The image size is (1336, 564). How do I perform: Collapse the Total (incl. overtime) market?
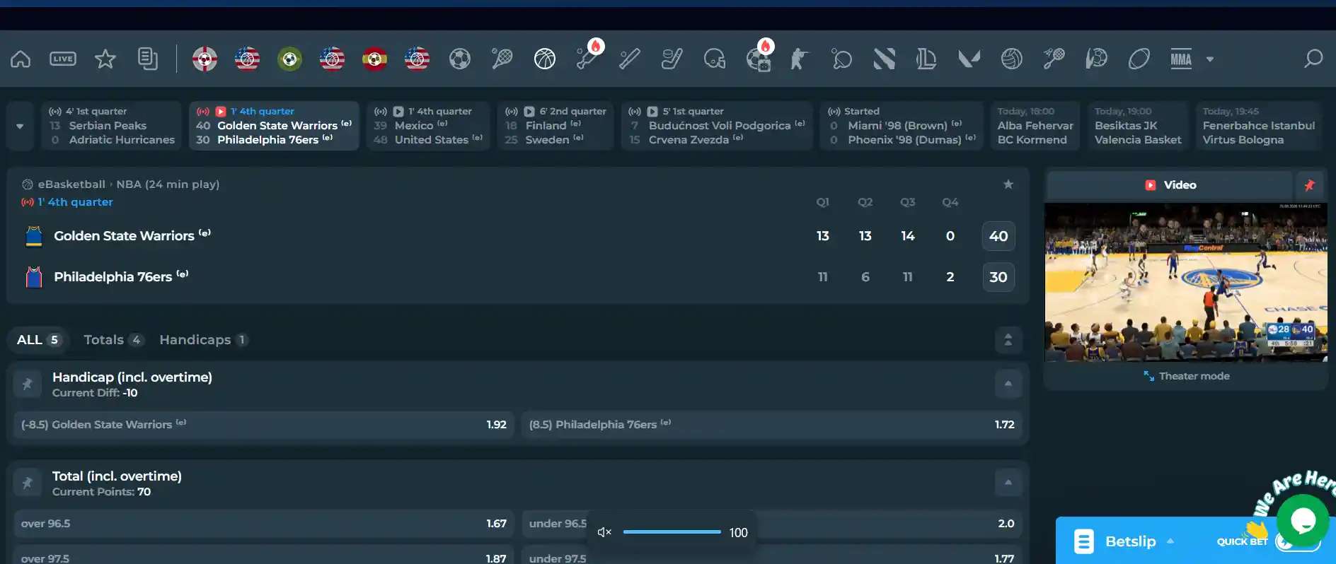point(1008,483)
